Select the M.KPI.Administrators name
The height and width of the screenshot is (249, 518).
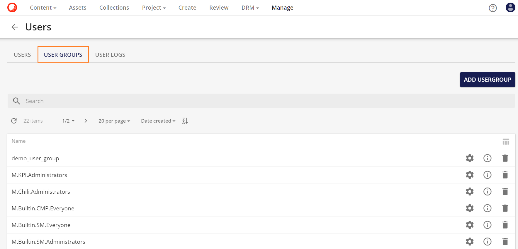coord(39,175)
